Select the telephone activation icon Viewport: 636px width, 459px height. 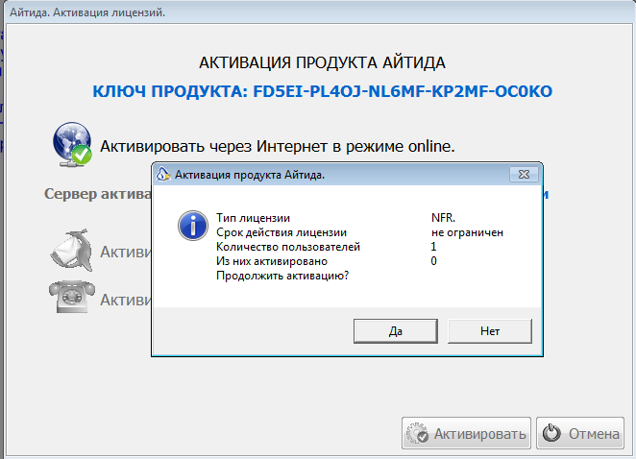pos(72,297)
